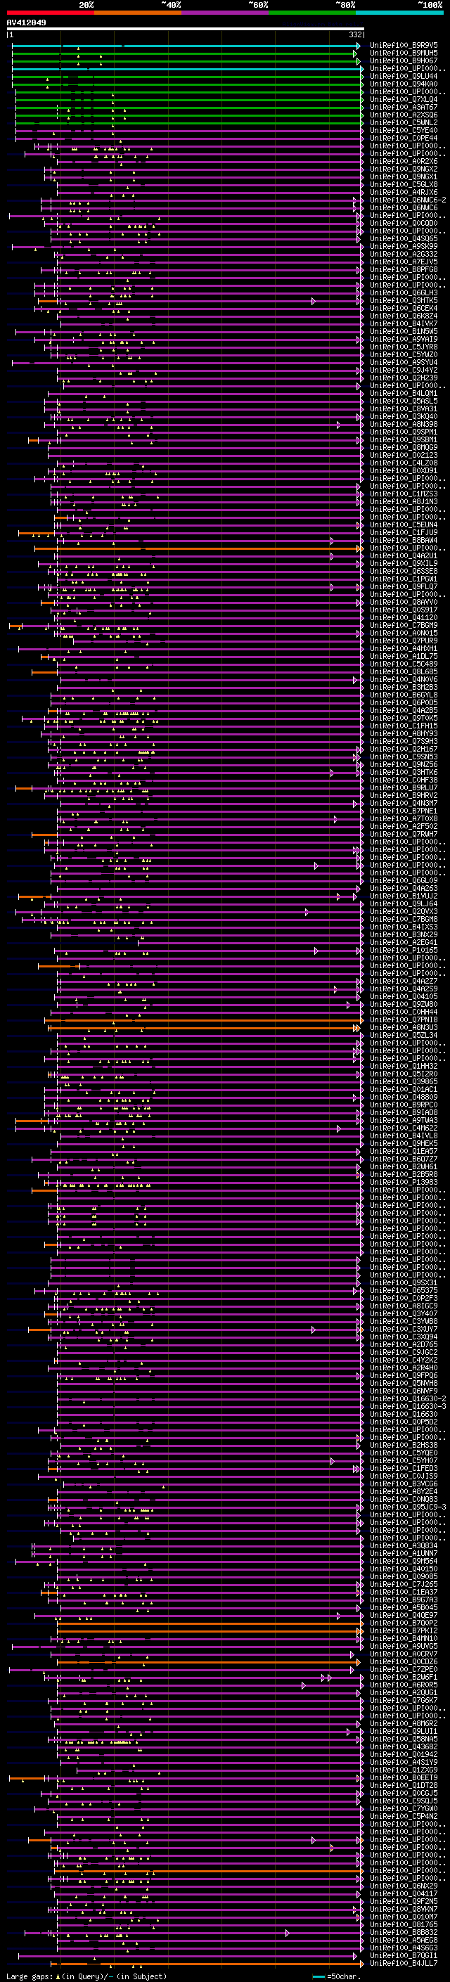This screenshot has height=1982, width=450.
Task: Open hit UniRef100_Q1EA57
Action: (404, 1150)
